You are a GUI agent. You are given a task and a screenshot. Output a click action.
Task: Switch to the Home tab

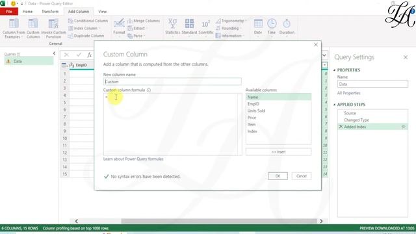(27, 12)
